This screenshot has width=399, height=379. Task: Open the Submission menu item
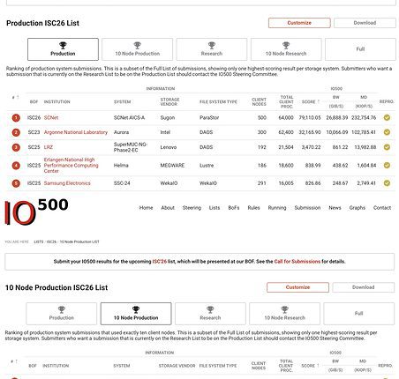pos(307,208)
